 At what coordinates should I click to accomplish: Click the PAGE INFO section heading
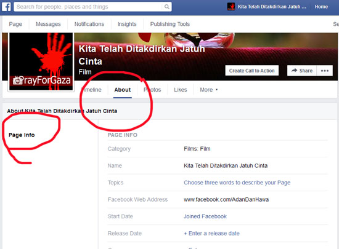123,135
